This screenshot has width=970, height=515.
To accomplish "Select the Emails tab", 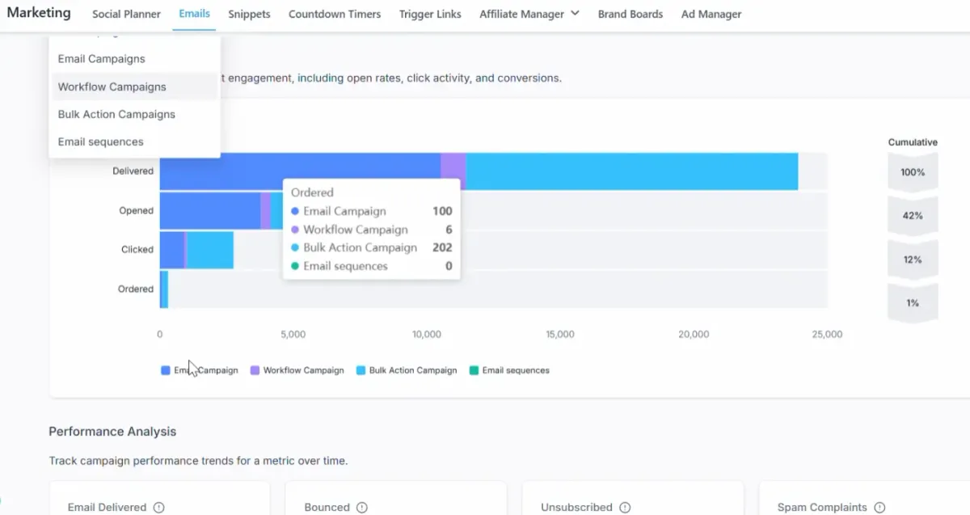I will pos(195,14).
